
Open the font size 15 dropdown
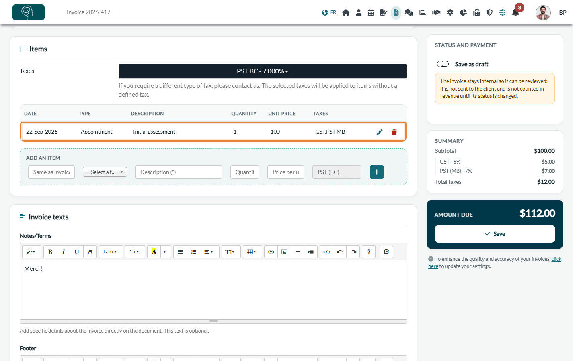(x=135, y=252)
